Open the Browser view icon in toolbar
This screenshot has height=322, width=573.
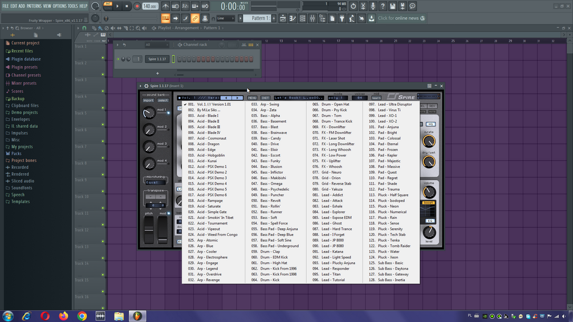click(322, 18)
